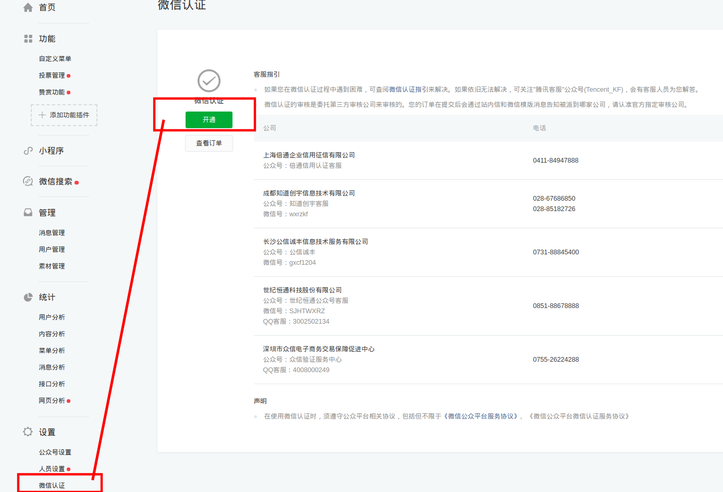This screenshot has height=492, width=723.
Task: Click WeChat ID text 微信号：SJHTWXRZ
Action: [294, 311]
